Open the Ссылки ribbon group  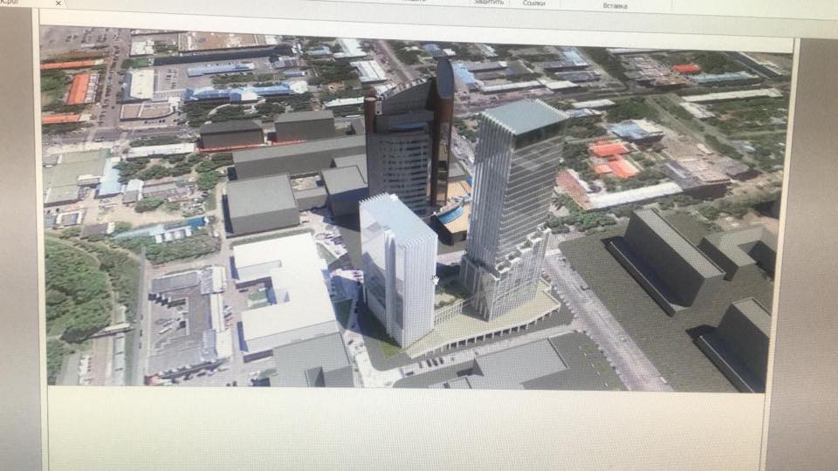(534, 3)
